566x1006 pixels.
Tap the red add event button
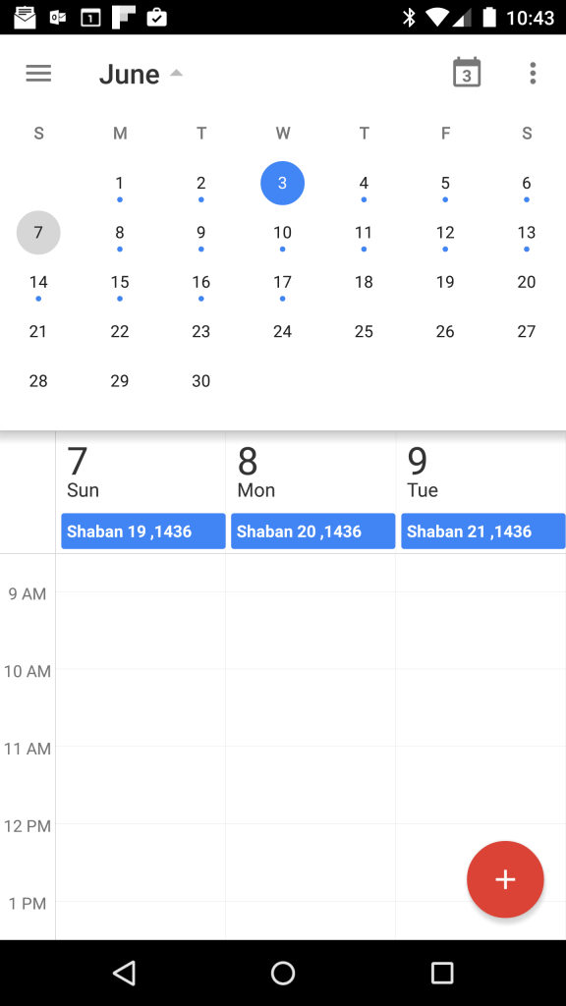505,879
